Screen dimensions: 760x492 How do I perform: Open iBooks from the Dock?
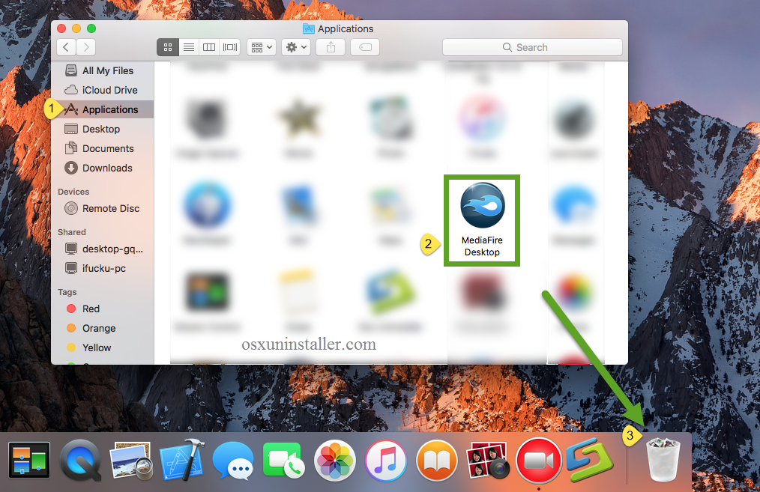pos(437,461)
